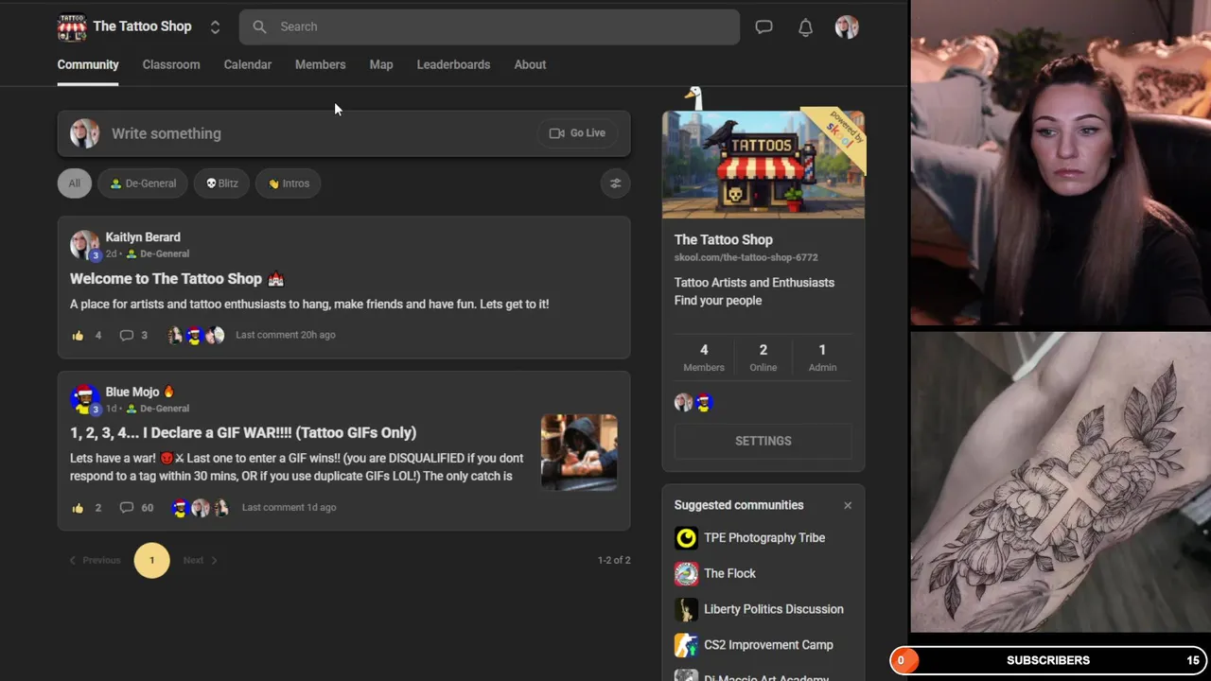
Task: Open Kaitlyn Berard profile name link
Action: click(143, 237)
